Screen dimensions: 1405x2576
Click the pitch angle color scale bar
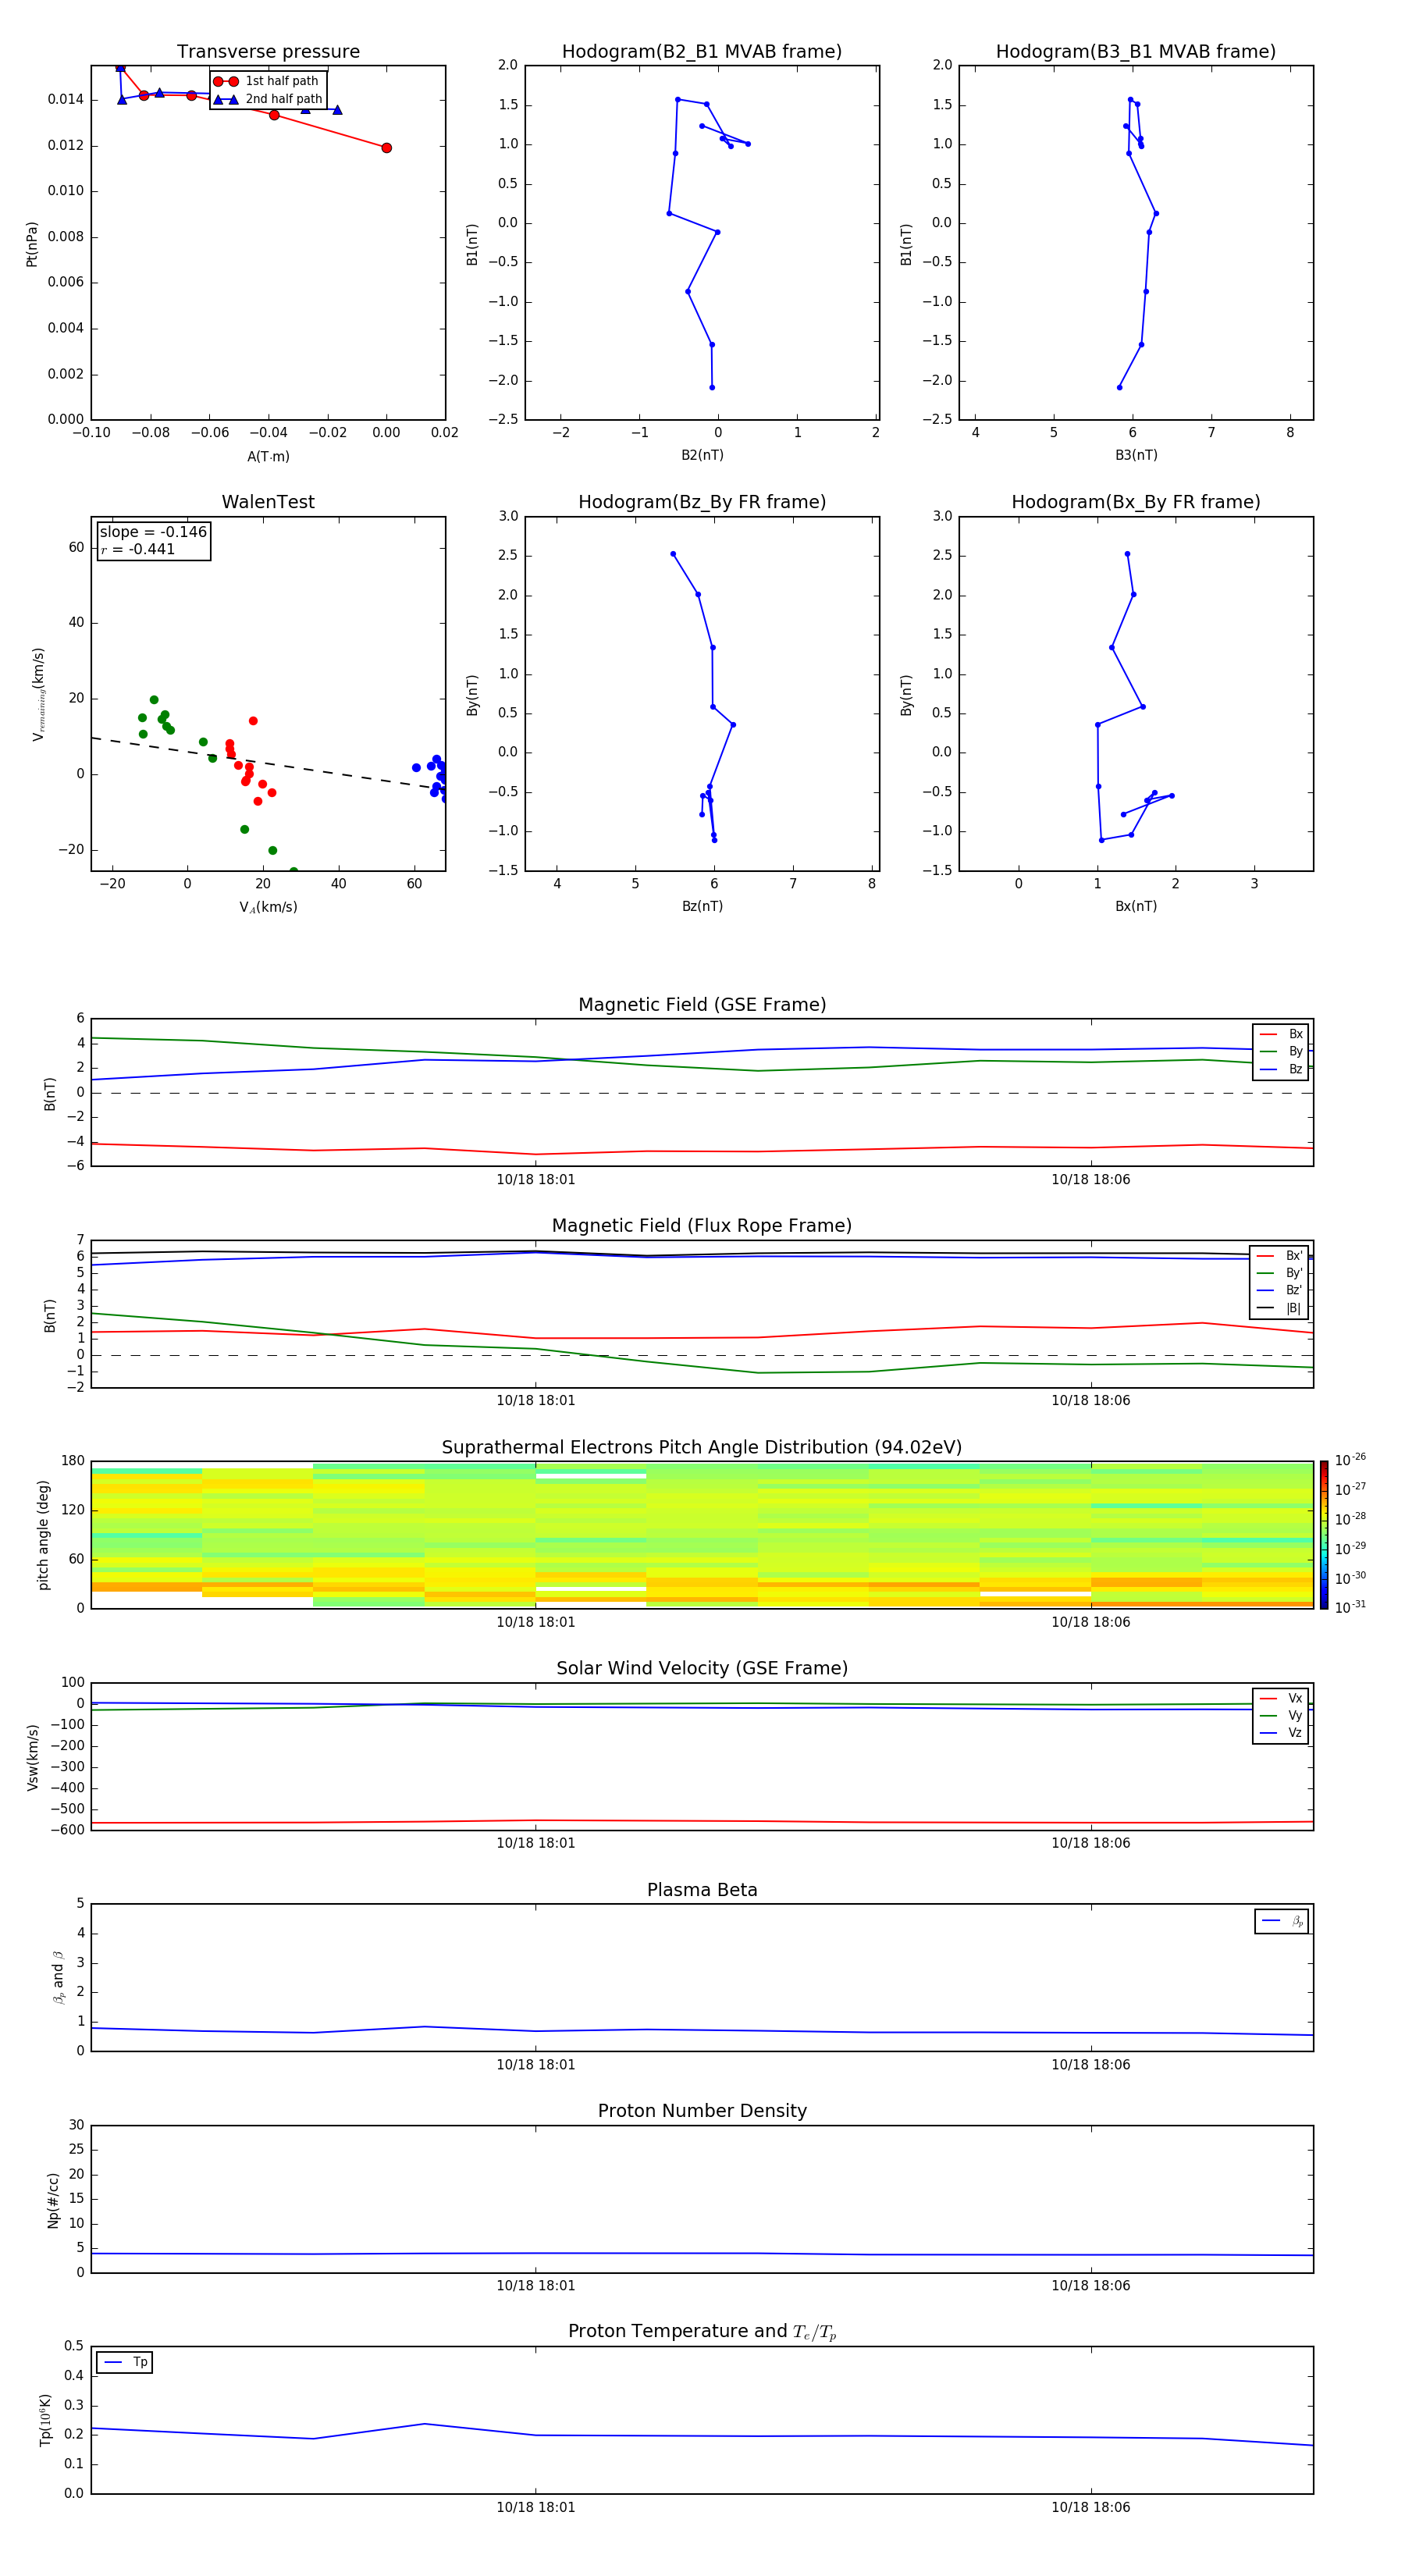tap(1324, 1535)
